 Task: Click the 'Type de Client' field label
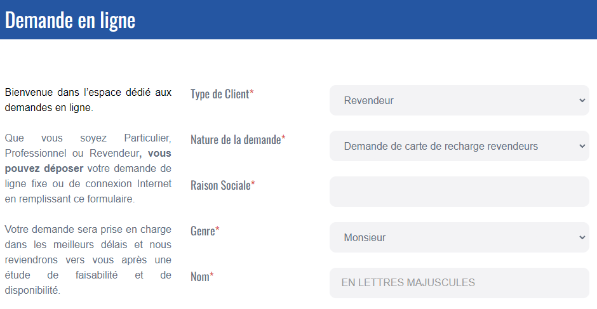219,94
